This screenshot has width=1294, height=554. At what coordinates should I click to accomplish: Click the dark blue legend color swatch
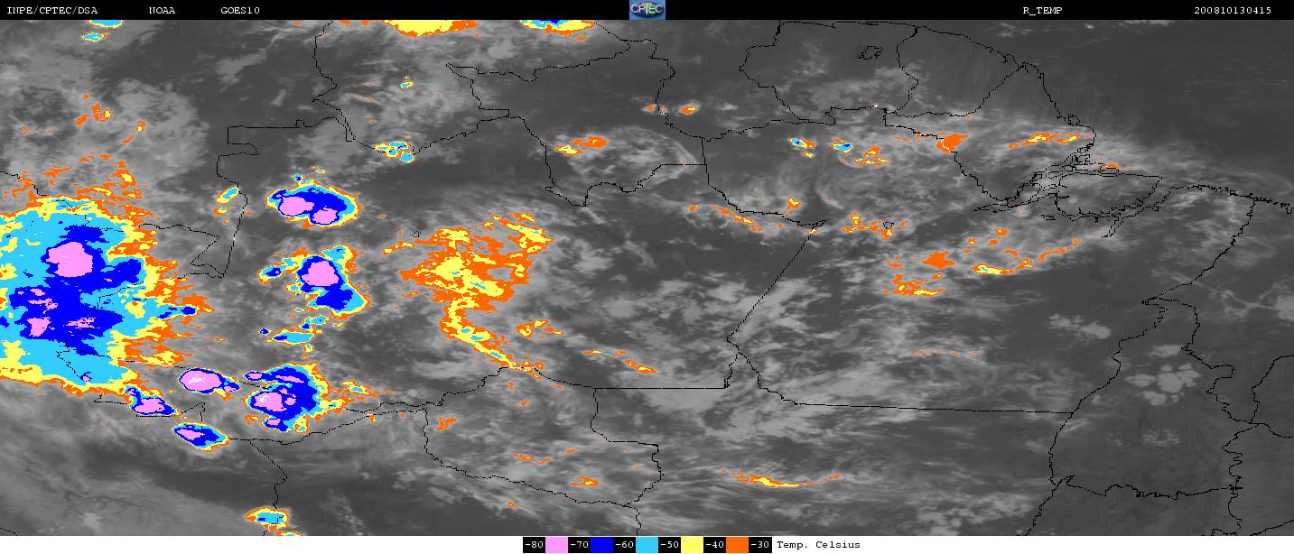coord(601,545)
